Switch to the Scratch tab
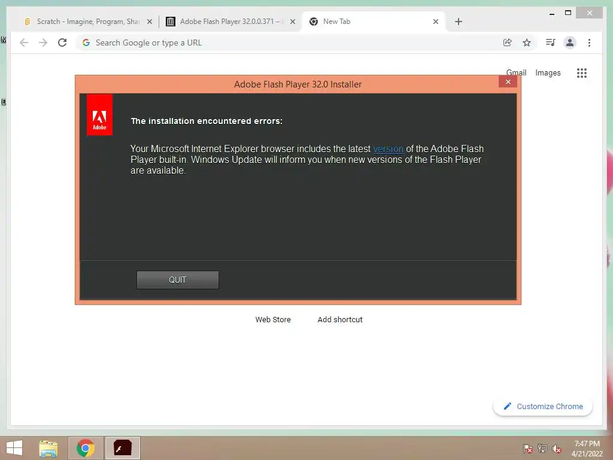613x460 pixels. tap(88, 22)
